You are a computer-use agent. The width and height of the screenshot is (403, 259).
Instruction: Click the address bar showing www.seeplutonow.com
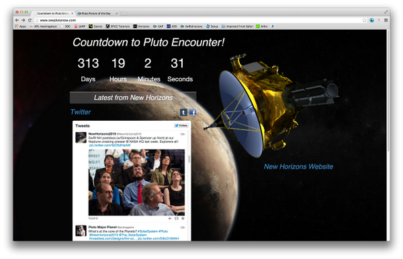point(198,20)
